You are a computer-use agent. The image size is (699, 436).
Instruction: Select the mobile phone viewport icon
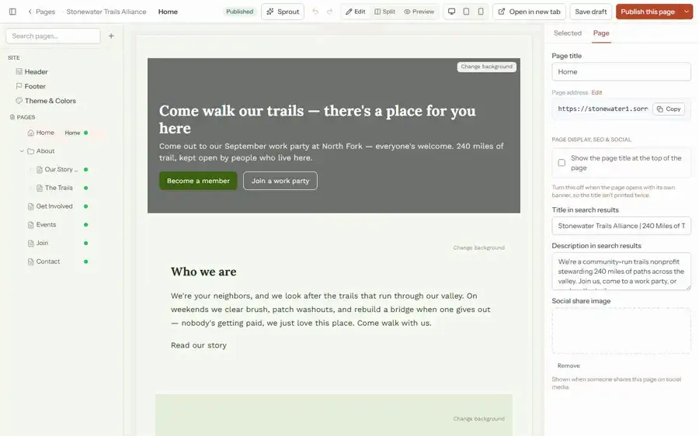pyautogui.click(x=481, y=12)
